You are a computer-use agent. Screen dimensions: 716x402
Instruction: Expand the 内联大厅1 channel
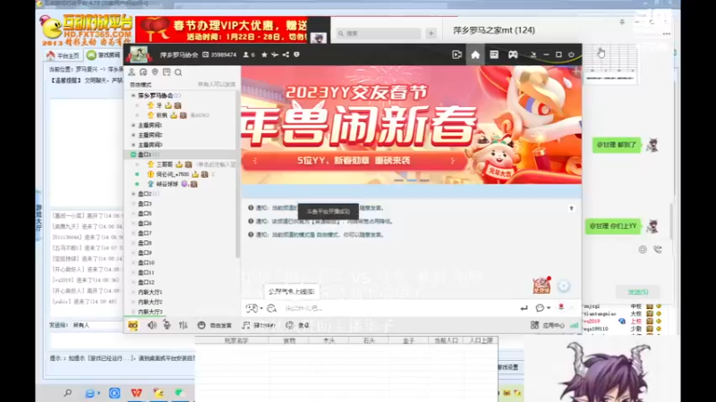tap(133, 292)
